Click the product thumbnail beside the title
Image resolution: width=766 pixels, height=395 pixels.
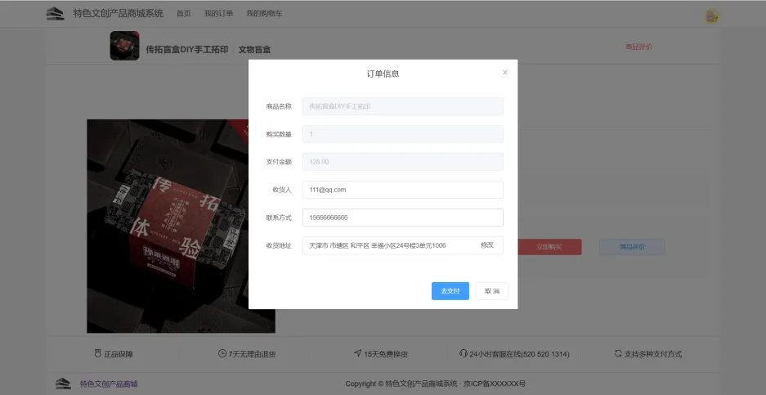tap(124, 47)
